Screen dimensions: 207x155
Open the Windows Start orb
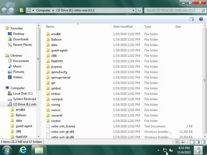coord(7,150)
